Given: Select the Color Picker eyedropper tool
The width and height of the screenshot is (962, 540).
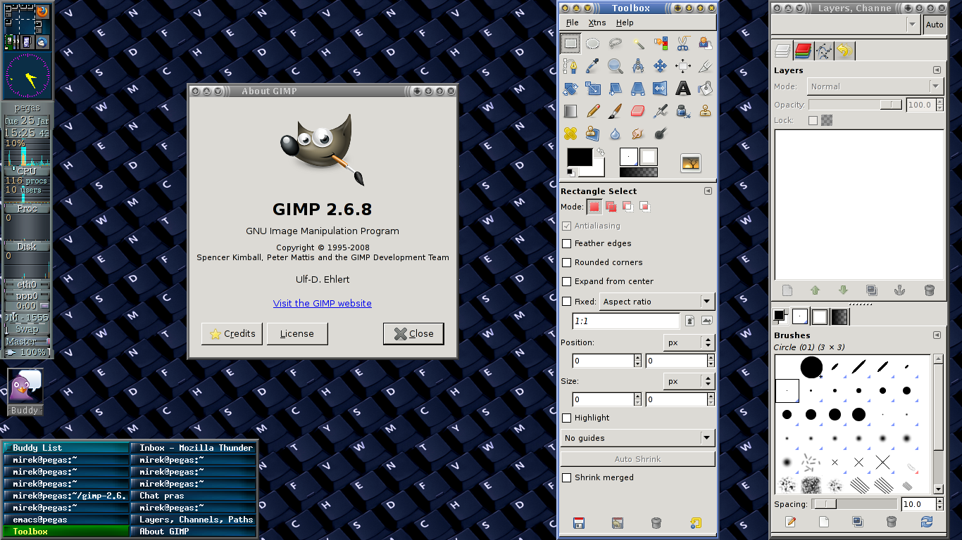Looking at the screenshot, I should pos(593,66).
